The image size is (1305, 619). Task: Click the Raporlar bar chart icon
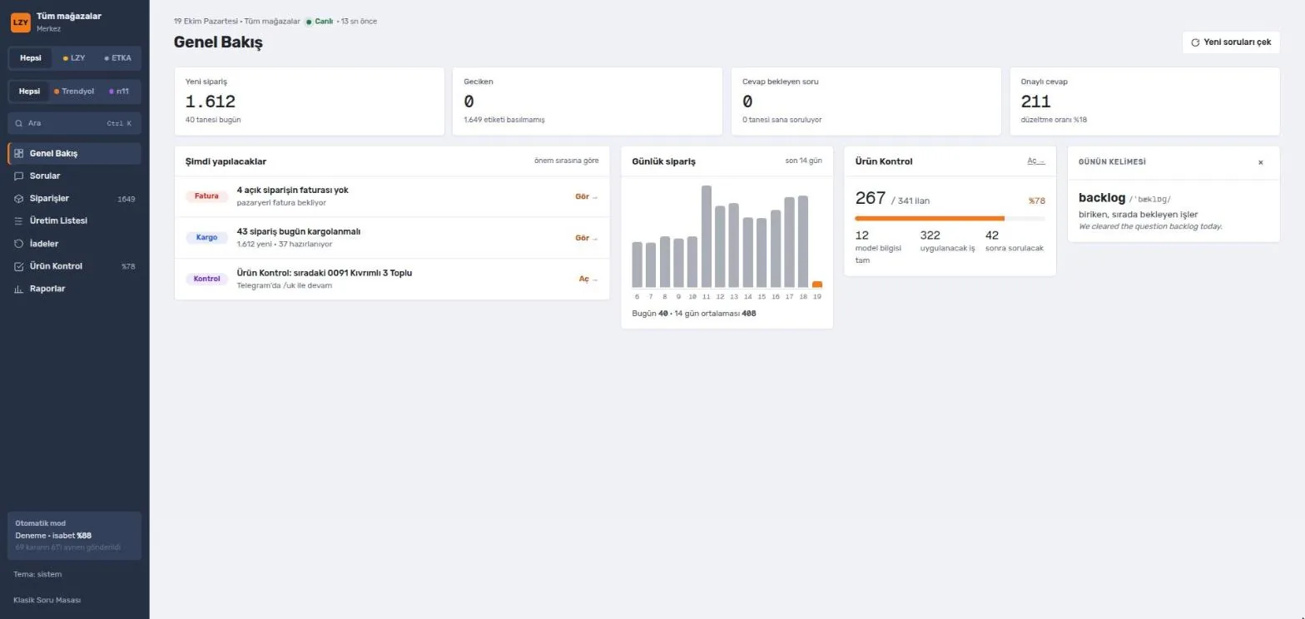19,289
